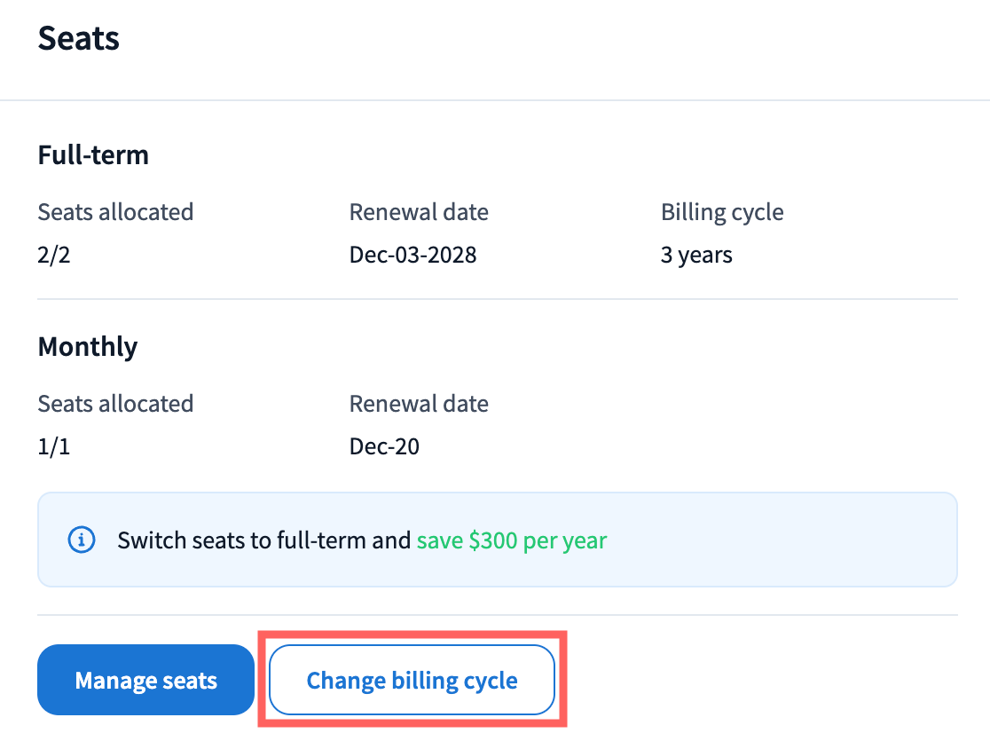Viewport: 990px width, 749px height.
Task: Click the 2/2 seats allocated value
Action: click(53, 256)
